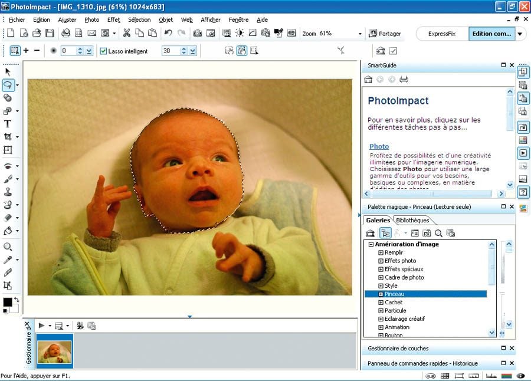Select the baby photo thumbnail
Viewport: 531px width, 381px height.
point(54,352)
